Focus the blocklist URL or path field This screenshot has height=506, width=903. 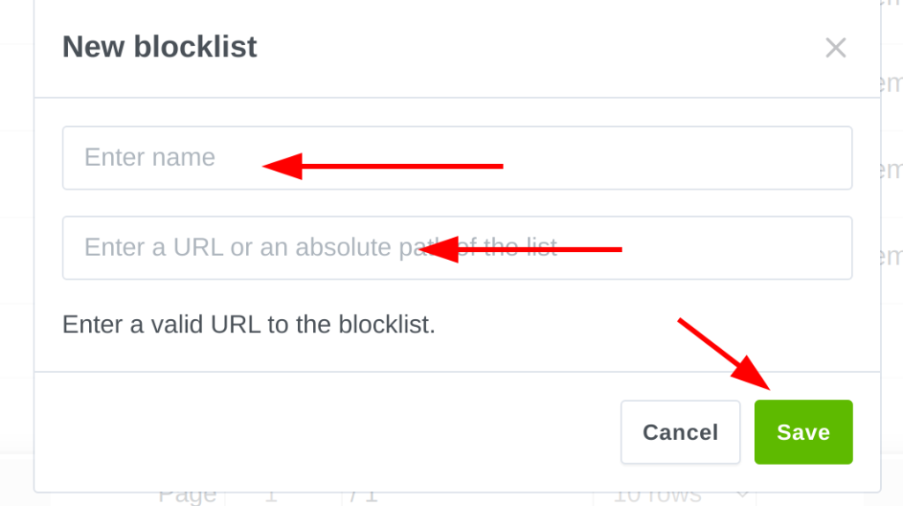point(457,248)
